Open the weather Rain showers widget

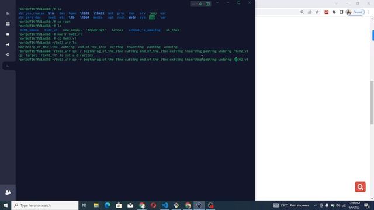tap(291, 205)
